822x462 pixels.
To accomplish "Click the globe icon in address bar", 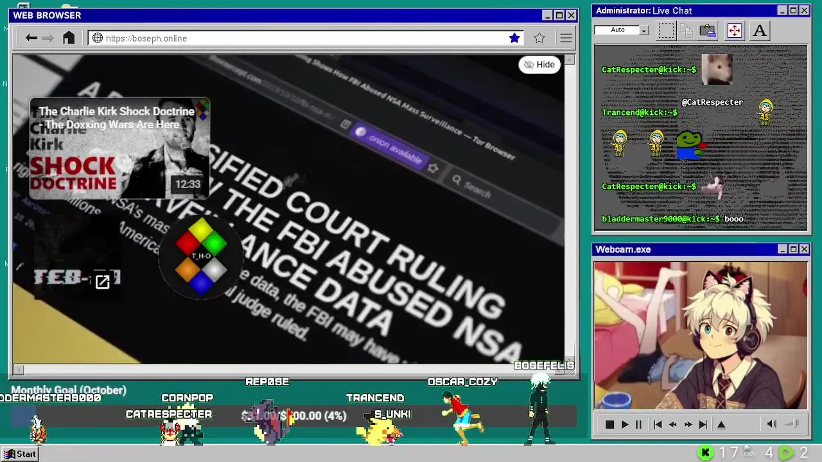I will point(98,38).
